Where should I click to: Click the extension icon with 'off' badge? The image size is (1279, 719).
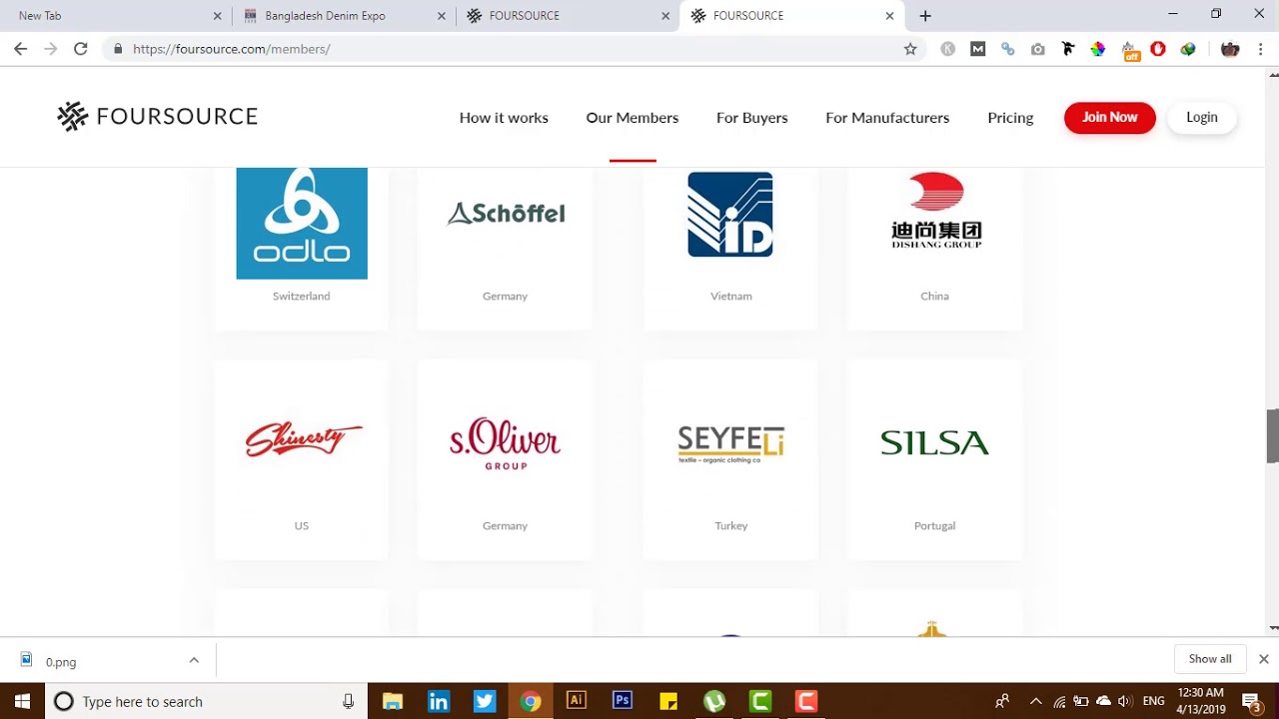click(1129, 51)
